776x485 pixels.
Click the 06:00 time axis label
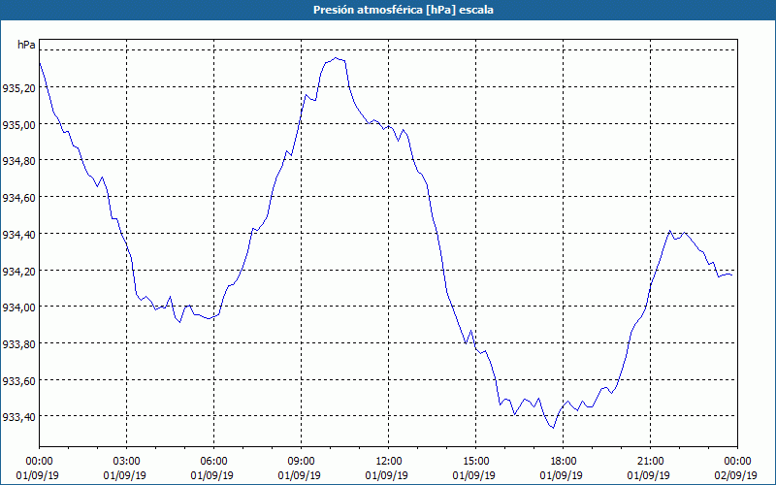213,462
